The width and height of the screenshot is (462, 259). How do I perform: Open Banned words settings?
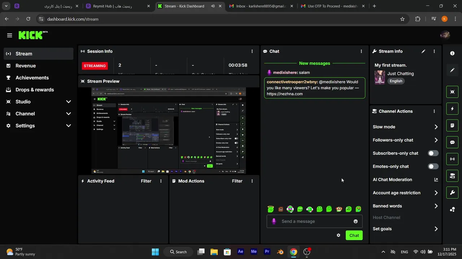(x=405, y=206)
